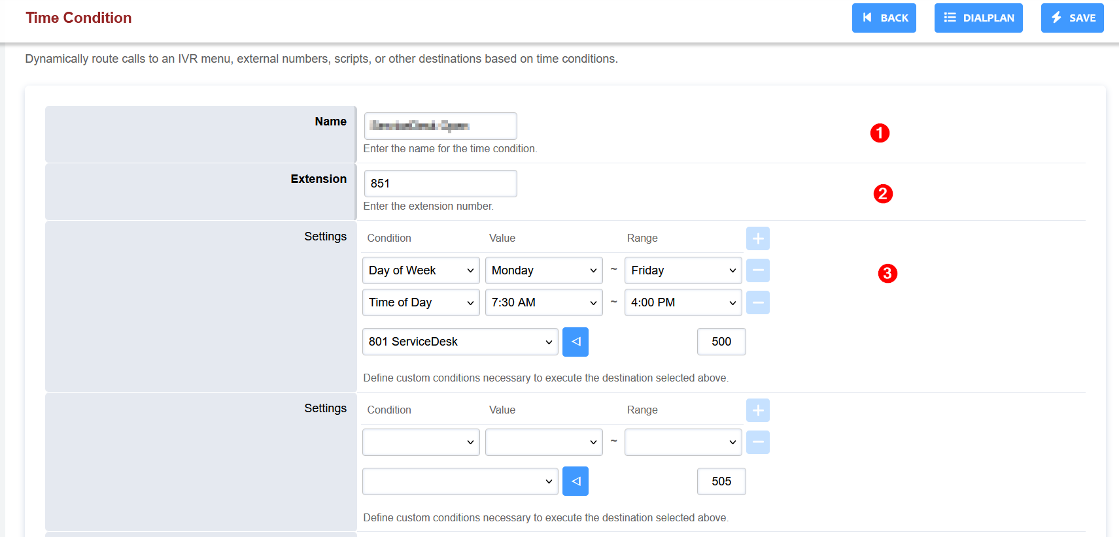Remove the Day of Week condition row

click(757, 270)
